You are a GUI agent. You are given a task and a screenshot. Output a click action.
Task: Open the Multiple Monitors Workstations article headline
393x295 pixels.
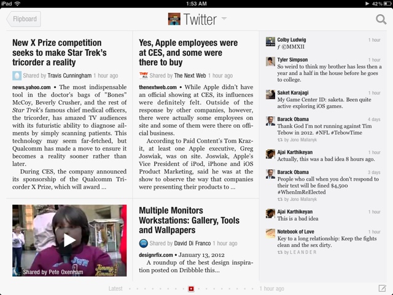pyautogui.click(x=189, y=220)
